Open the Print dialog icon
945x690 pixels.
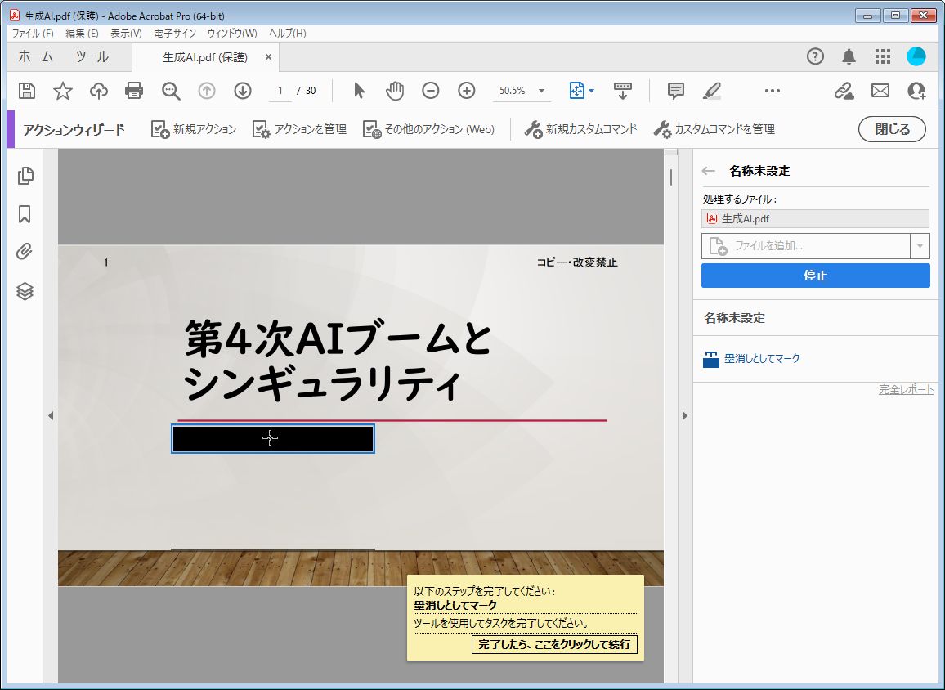(134, 90)
